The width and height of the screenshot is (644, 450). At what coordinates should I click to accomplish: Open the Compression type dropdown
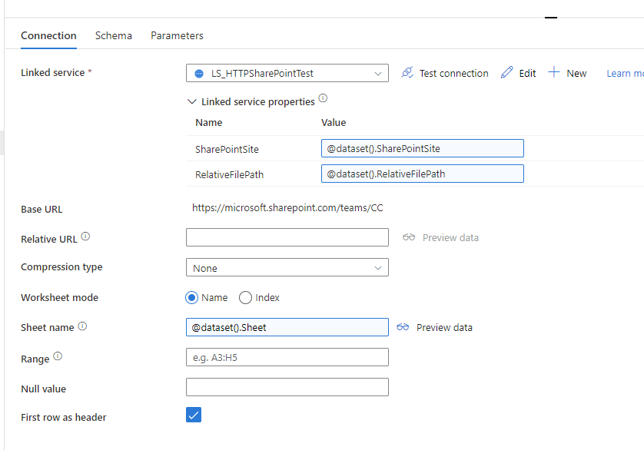click(x=287, y=268)
